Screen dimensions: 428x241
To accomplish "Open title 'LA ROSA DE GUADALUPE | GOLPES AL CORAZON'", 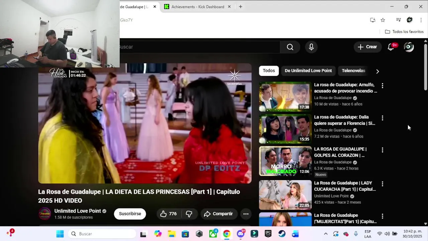I will pyautogui.click(x=340, y=152).
